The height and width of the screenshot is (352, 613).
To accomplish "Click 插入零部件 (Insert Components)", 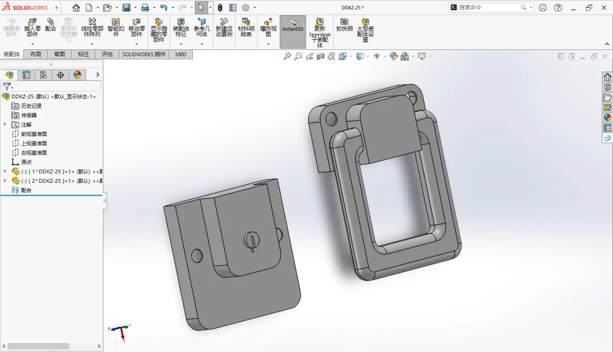I will 32,27.
